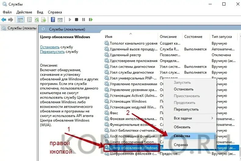Click gear icon of Узел системы диагностики
Screen dimensions: 241x161
[x=107, y=67]
